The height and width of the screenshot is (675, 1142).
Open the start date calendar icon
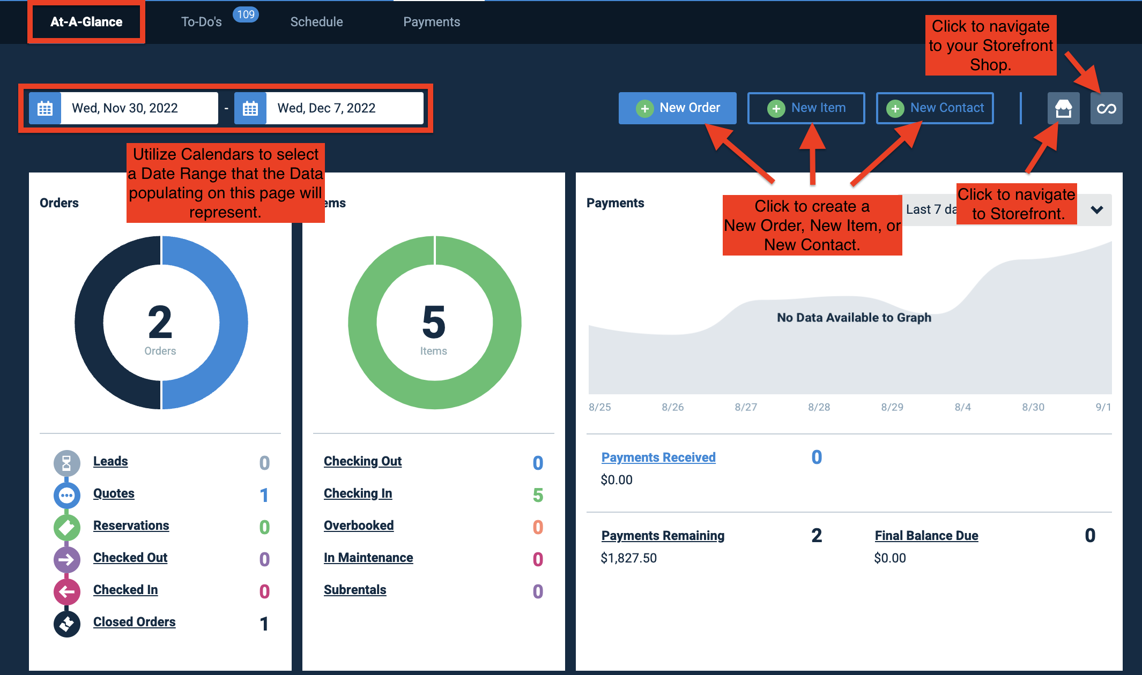click(x=45, y=108)
